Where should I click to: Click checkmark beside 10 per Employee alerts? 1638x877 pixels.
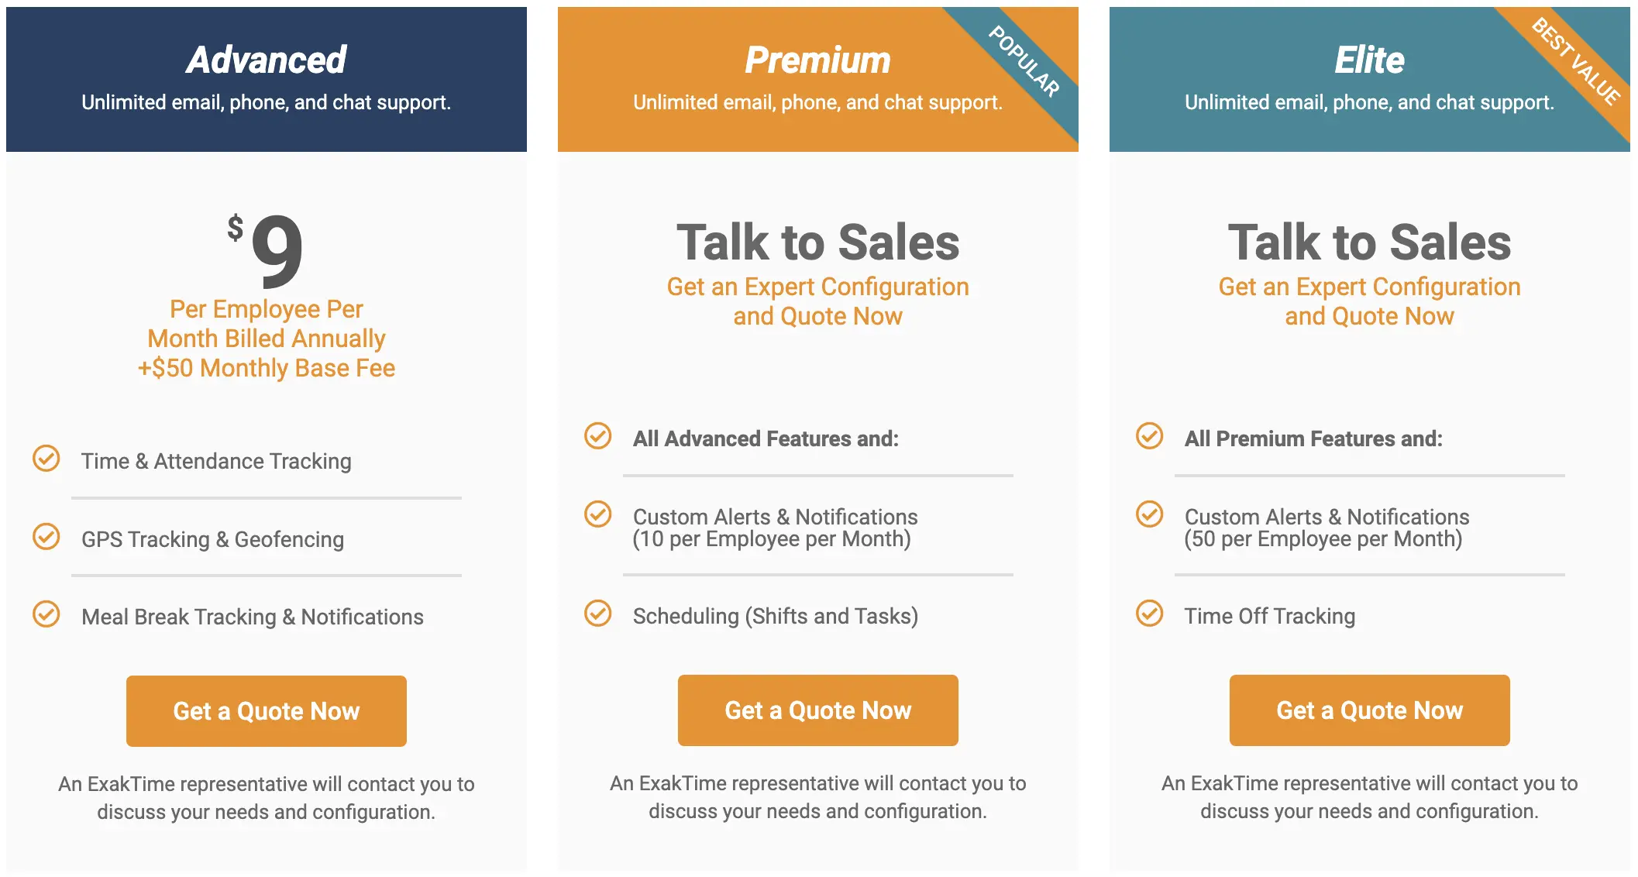click(x=598, y=514)
